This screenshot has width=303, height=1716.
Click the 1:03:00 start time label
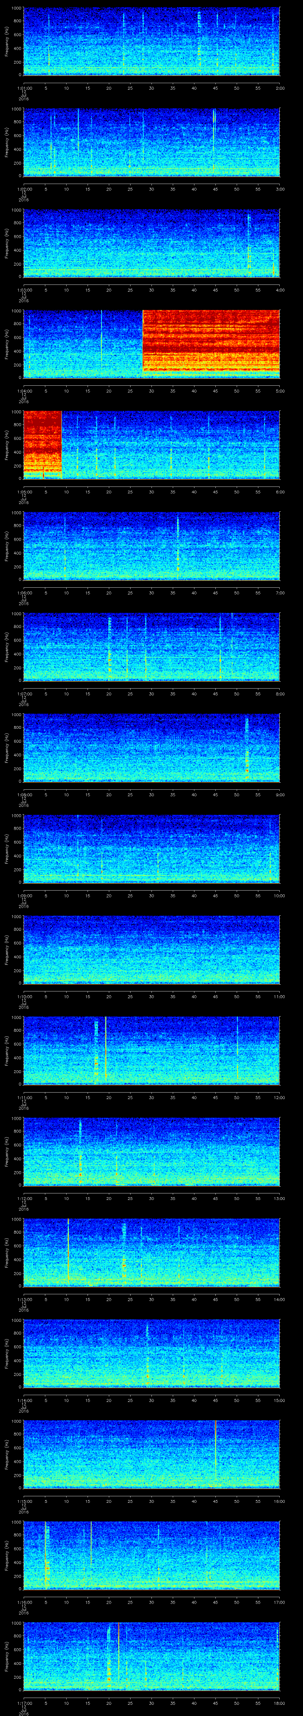pyautogui.click(x=24, y=290)
